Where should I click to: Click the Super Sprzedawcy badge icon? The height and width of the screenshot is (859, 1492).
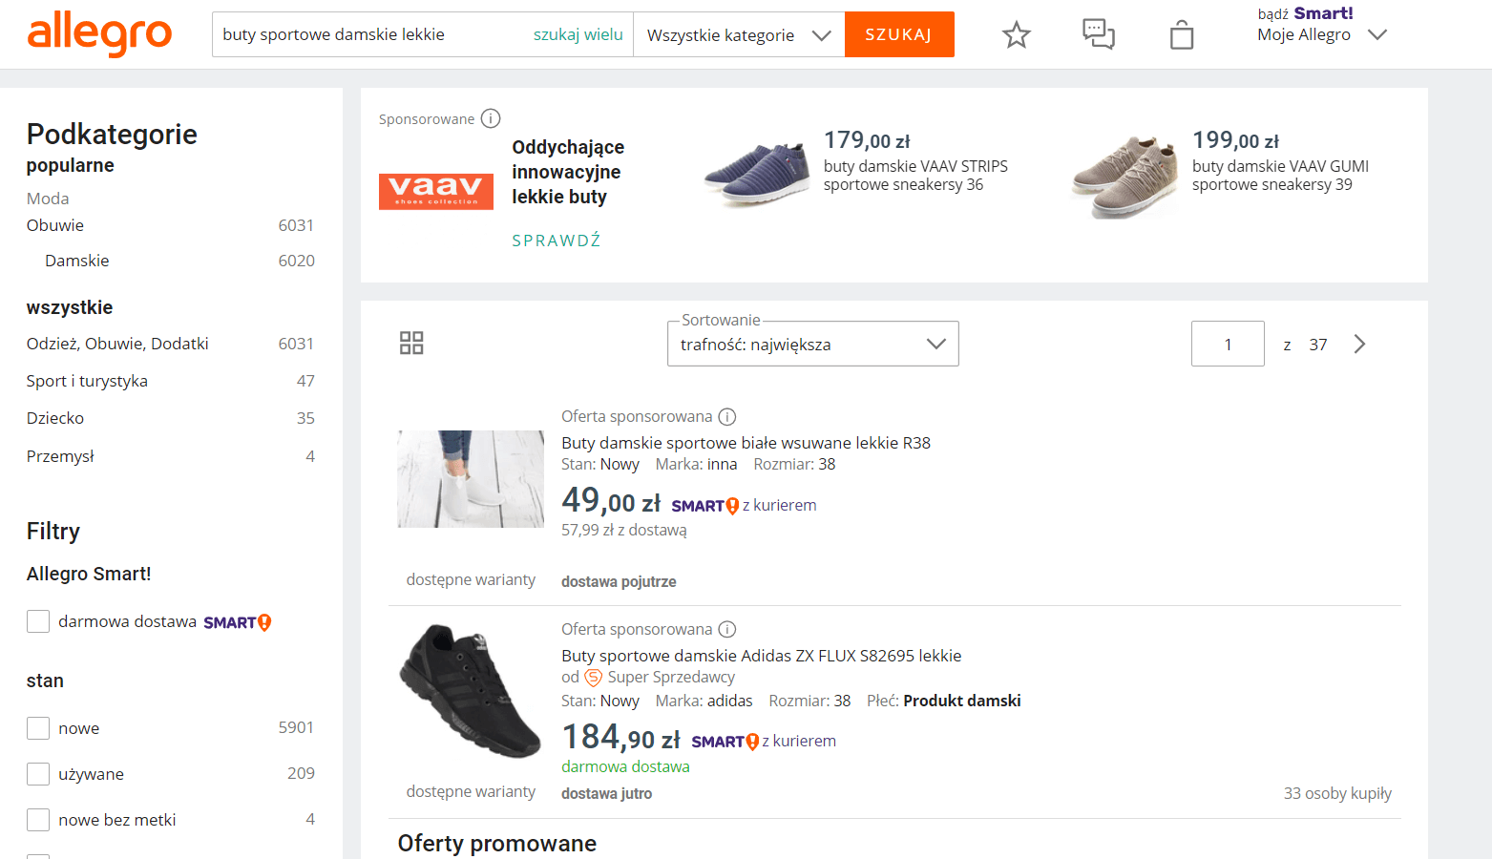click(x=593, y=677)
